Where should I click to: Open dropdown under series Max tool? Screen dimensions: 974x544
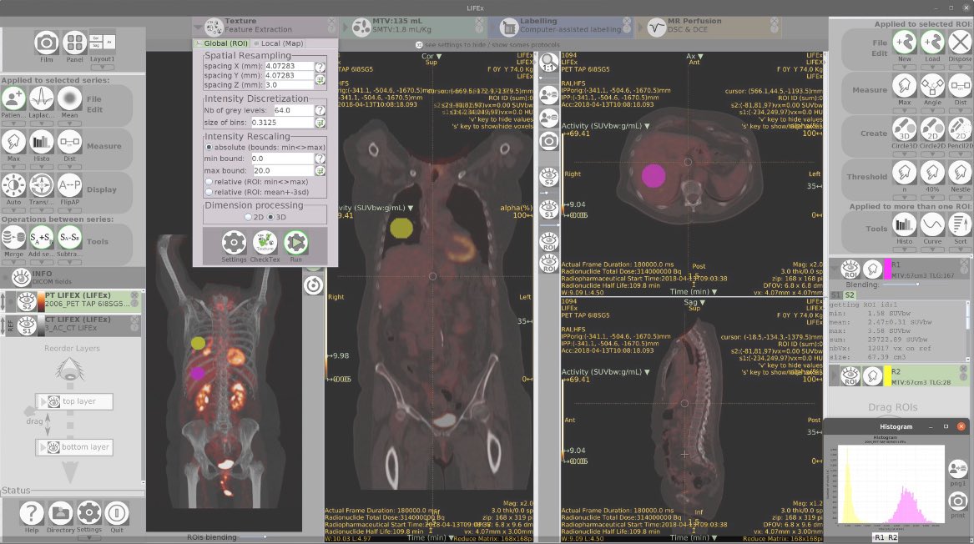[x=13, y=166]
